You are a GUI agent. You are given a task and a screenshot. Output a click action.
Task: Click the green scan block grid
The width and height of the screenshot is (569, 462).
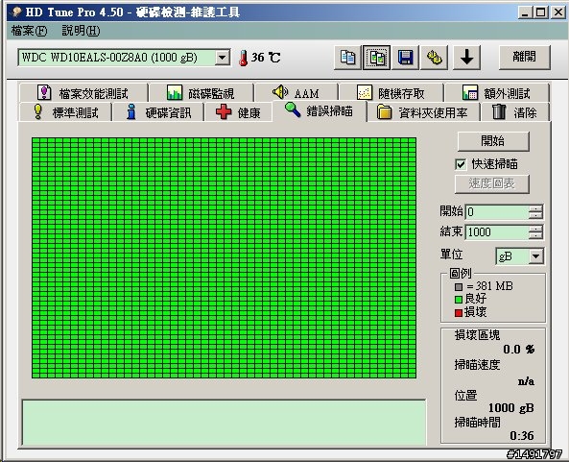coord(224,257)
